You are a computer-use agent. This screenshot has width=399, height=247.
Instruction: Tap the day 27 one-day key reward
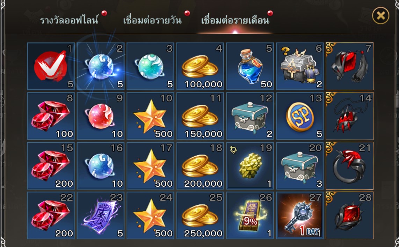pyautogui.click(x=300, y=216)
